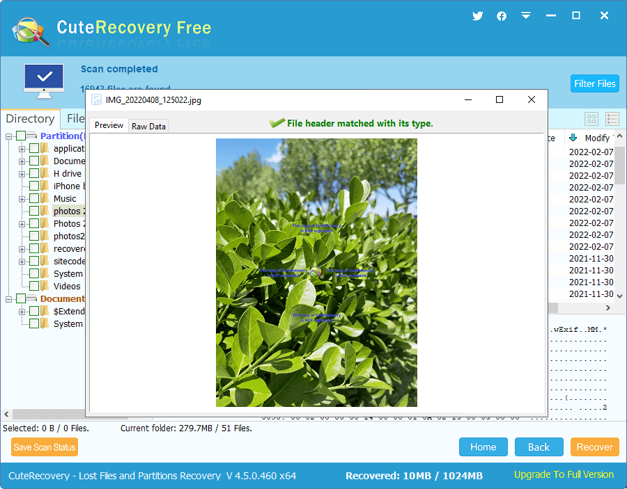Check the H drive folder checkbox
Viewport: 627px width, 489px height.
click(x=34, y=173)
